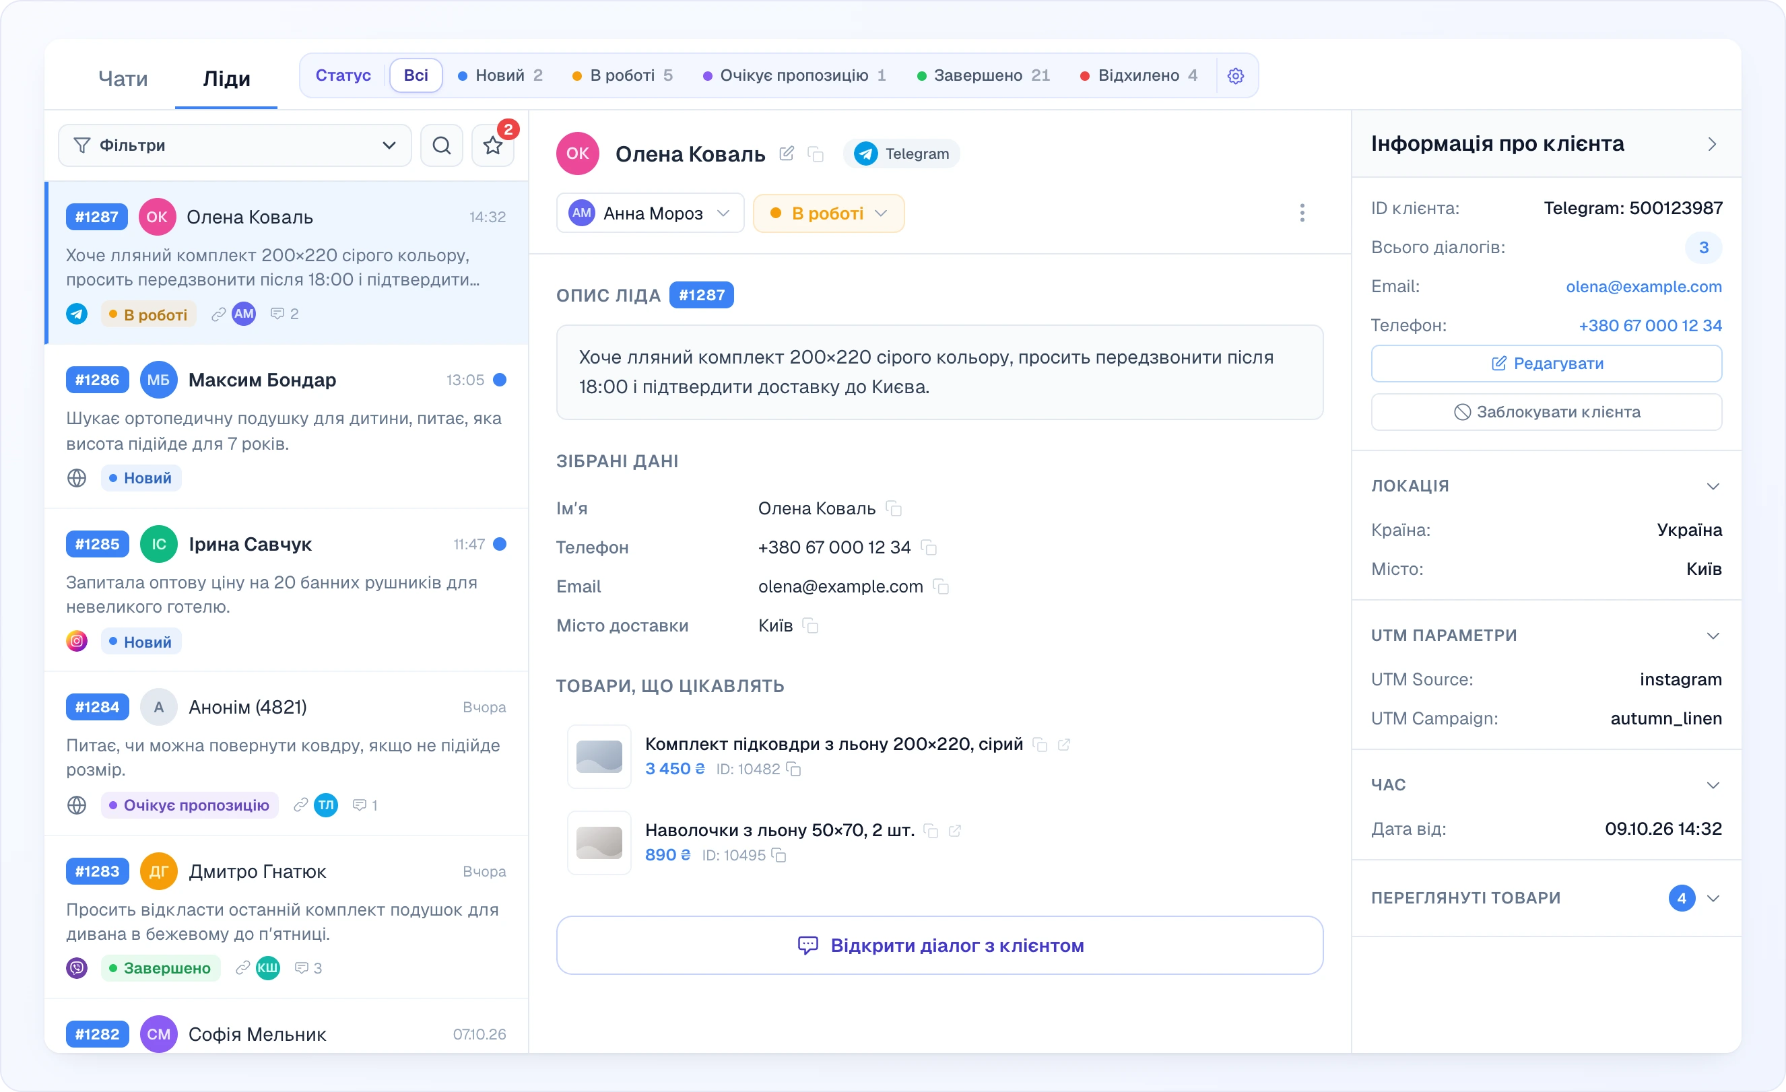Image resolution: width=1786 pixels, height=1092 pixels.
Task: Copy product ID 10495
Action: pos(779,856)
